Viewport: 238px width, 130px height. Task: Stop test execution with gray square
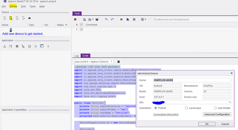click(x=134, y=19)
